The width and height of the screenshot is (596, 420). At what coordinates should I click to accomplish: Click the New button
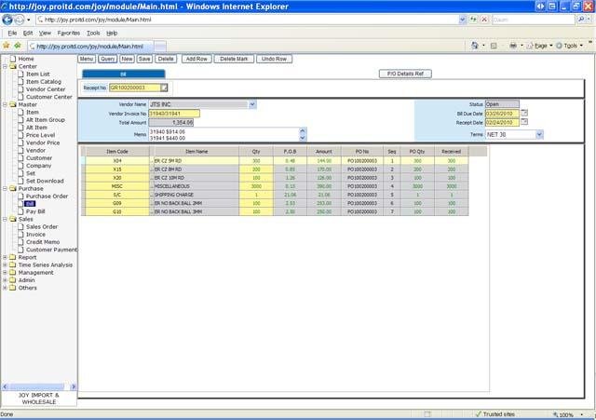point(127,59)
